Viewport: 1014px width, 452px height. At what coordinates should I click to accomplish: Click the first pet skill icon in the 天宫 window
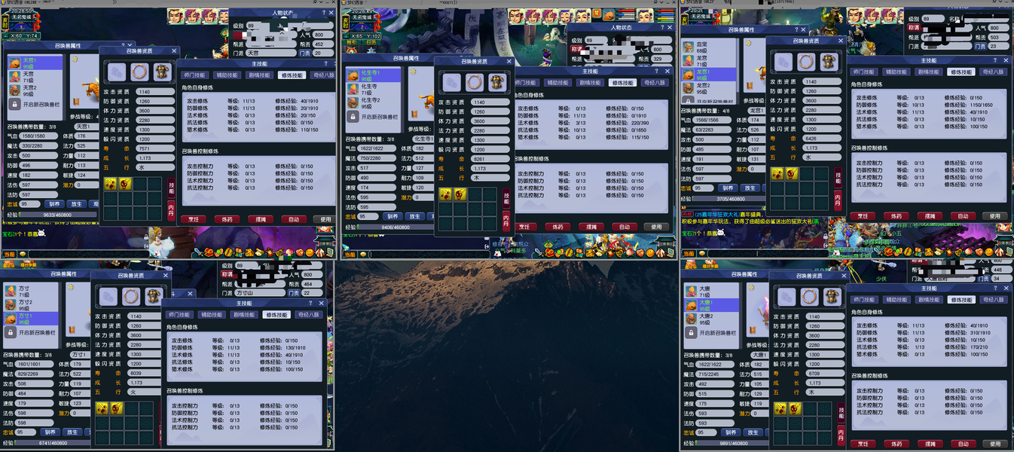coord(111,185)
